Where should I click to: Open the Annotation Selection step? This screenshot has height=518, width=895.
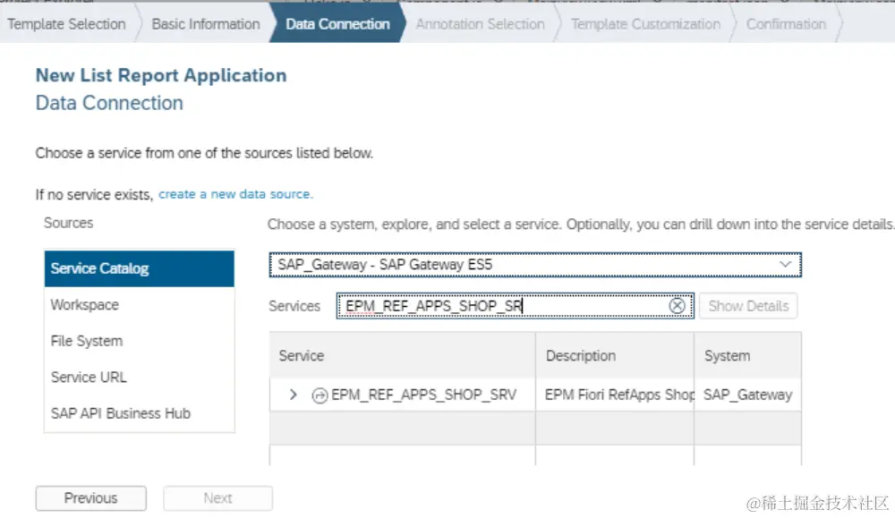[480, 24]
